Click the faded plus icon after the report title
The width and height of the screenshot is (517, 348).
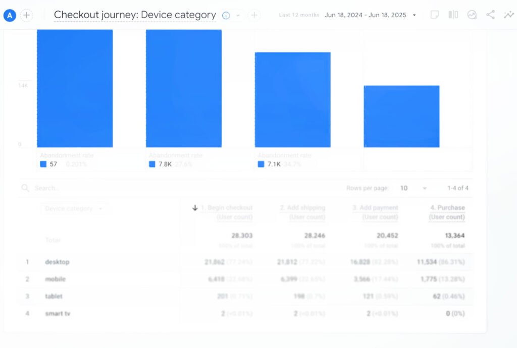click(254, 15)
